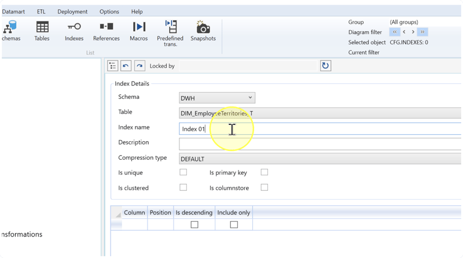
Task: Open the Datamart menu
Action: (x=13, y=12)
